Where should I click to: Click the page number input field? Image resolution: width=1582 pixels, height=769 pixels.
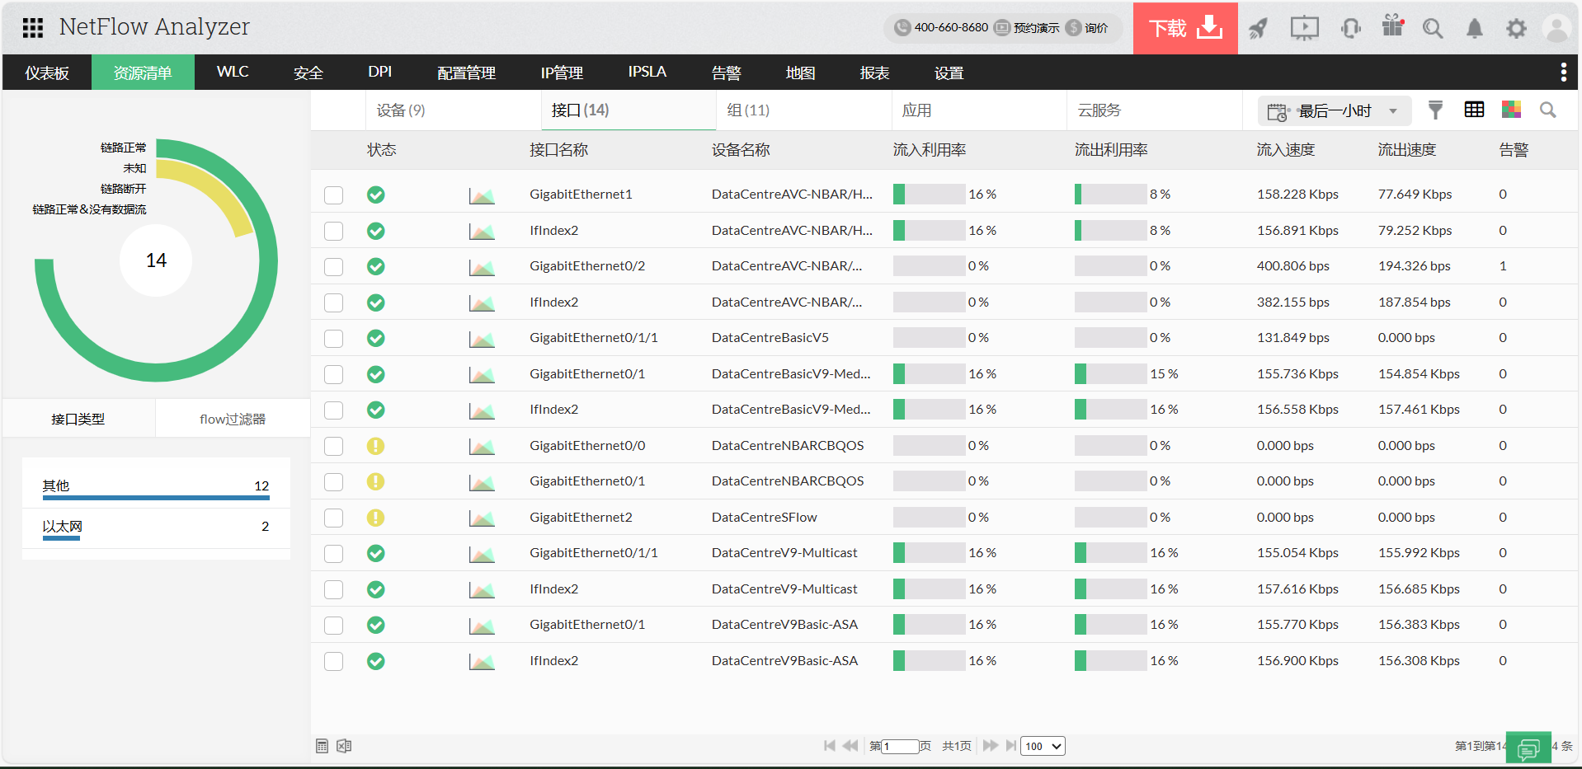pos(900,746)
